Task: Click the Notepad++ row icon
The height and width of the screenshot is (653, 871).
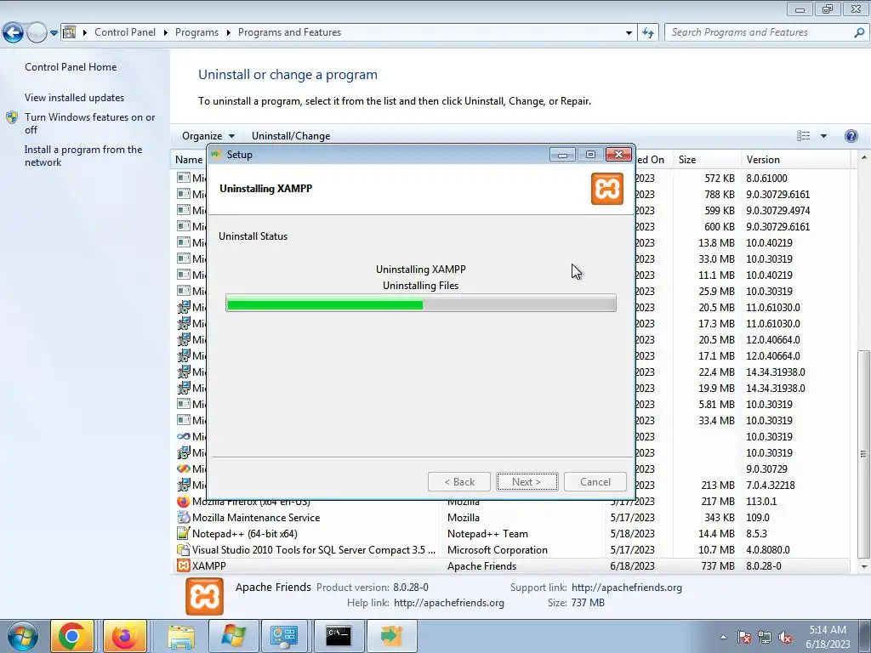Action: tap(183, 534)
